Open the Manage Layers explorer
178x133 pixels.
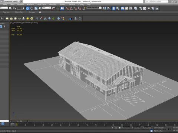pos(118,8)
